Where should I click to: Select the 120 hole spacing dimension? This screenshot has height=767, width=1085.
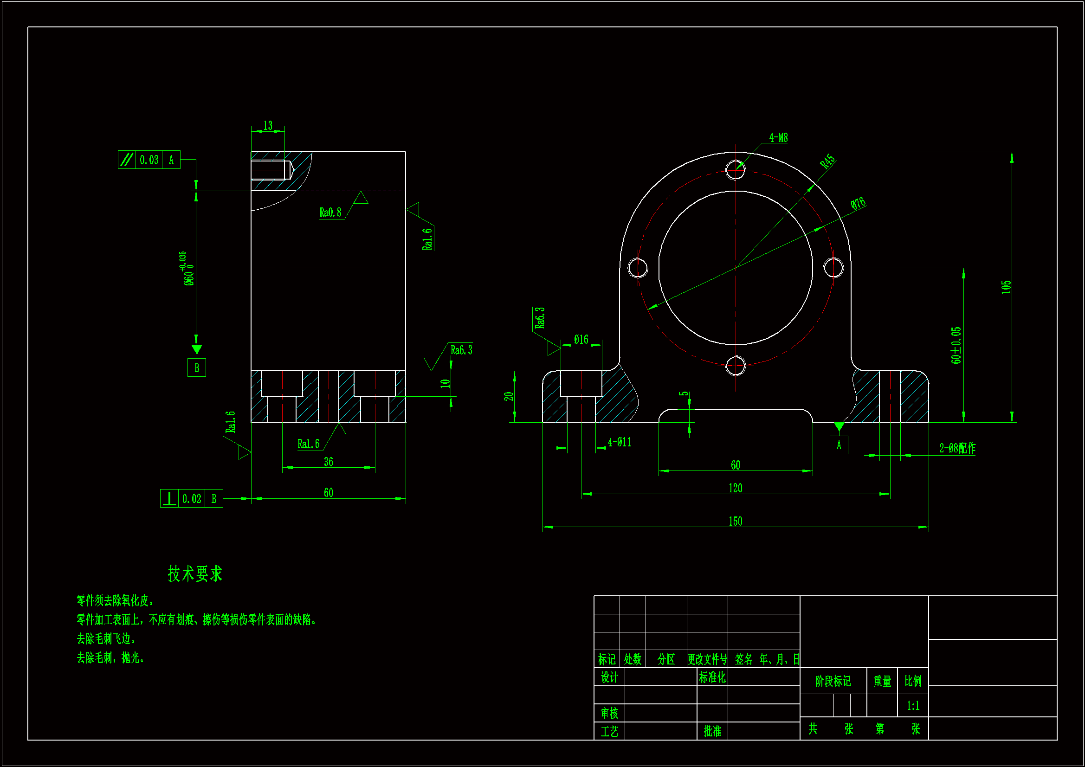click(x=735, y=488)
